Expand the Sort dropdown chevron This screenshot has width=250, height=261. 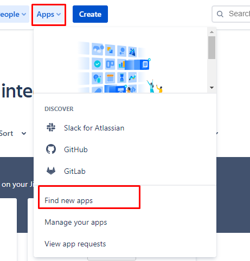24,134
